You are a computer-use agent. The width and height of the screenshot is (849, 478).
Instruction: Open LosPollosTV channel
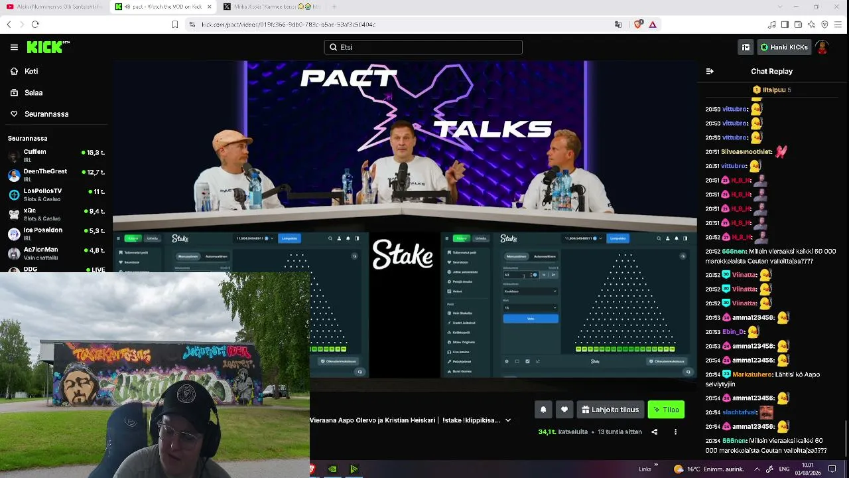(x=56, y=195)
